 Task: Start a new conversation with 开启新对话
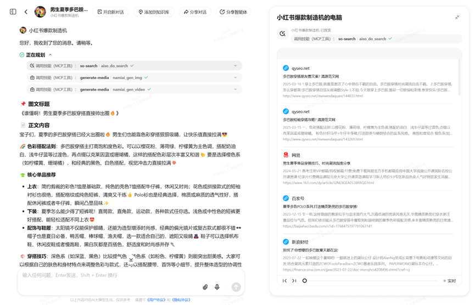[x=110, y=12]
